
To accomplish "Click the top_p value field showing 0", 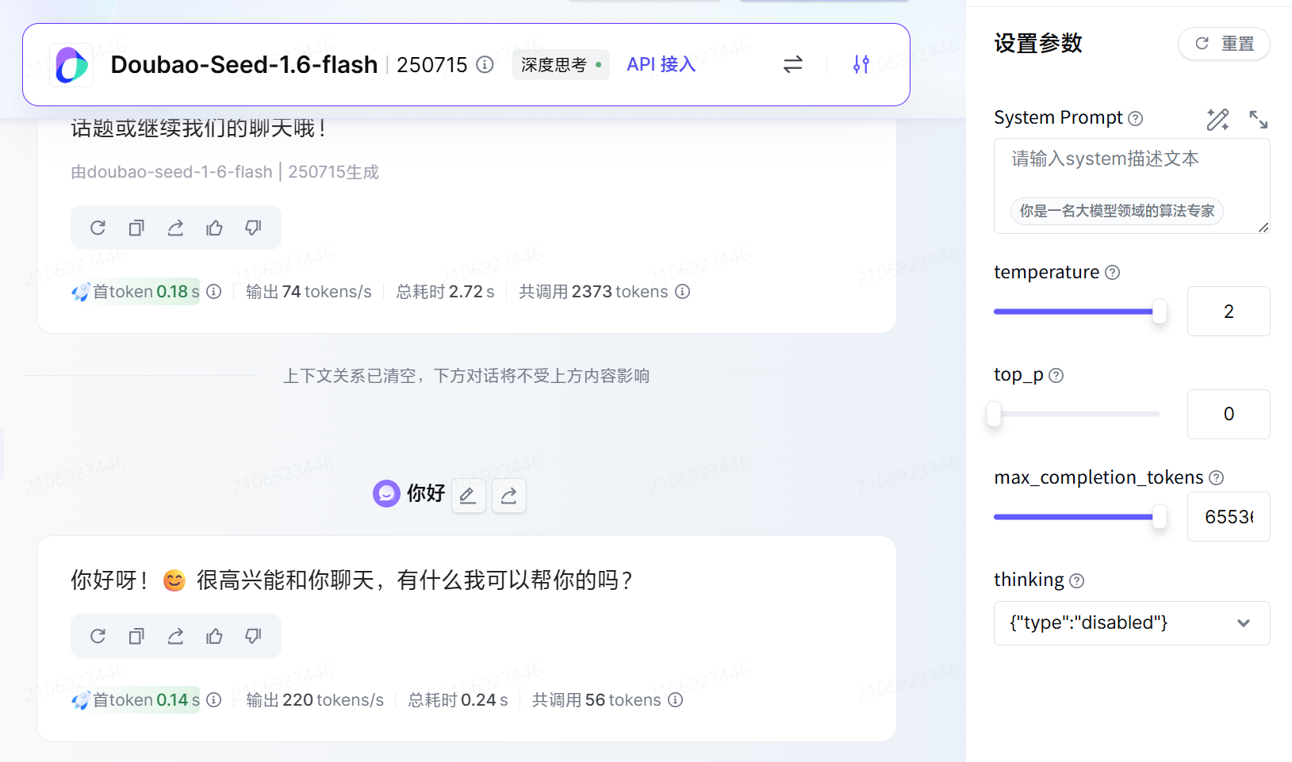I will pyautogui.click(x=1229, y=414).
